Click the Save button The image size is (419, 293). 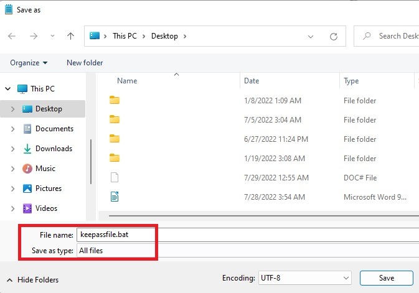pos(387,278)
